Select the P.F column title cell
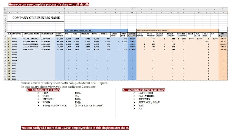 click(x=214, y=35)
